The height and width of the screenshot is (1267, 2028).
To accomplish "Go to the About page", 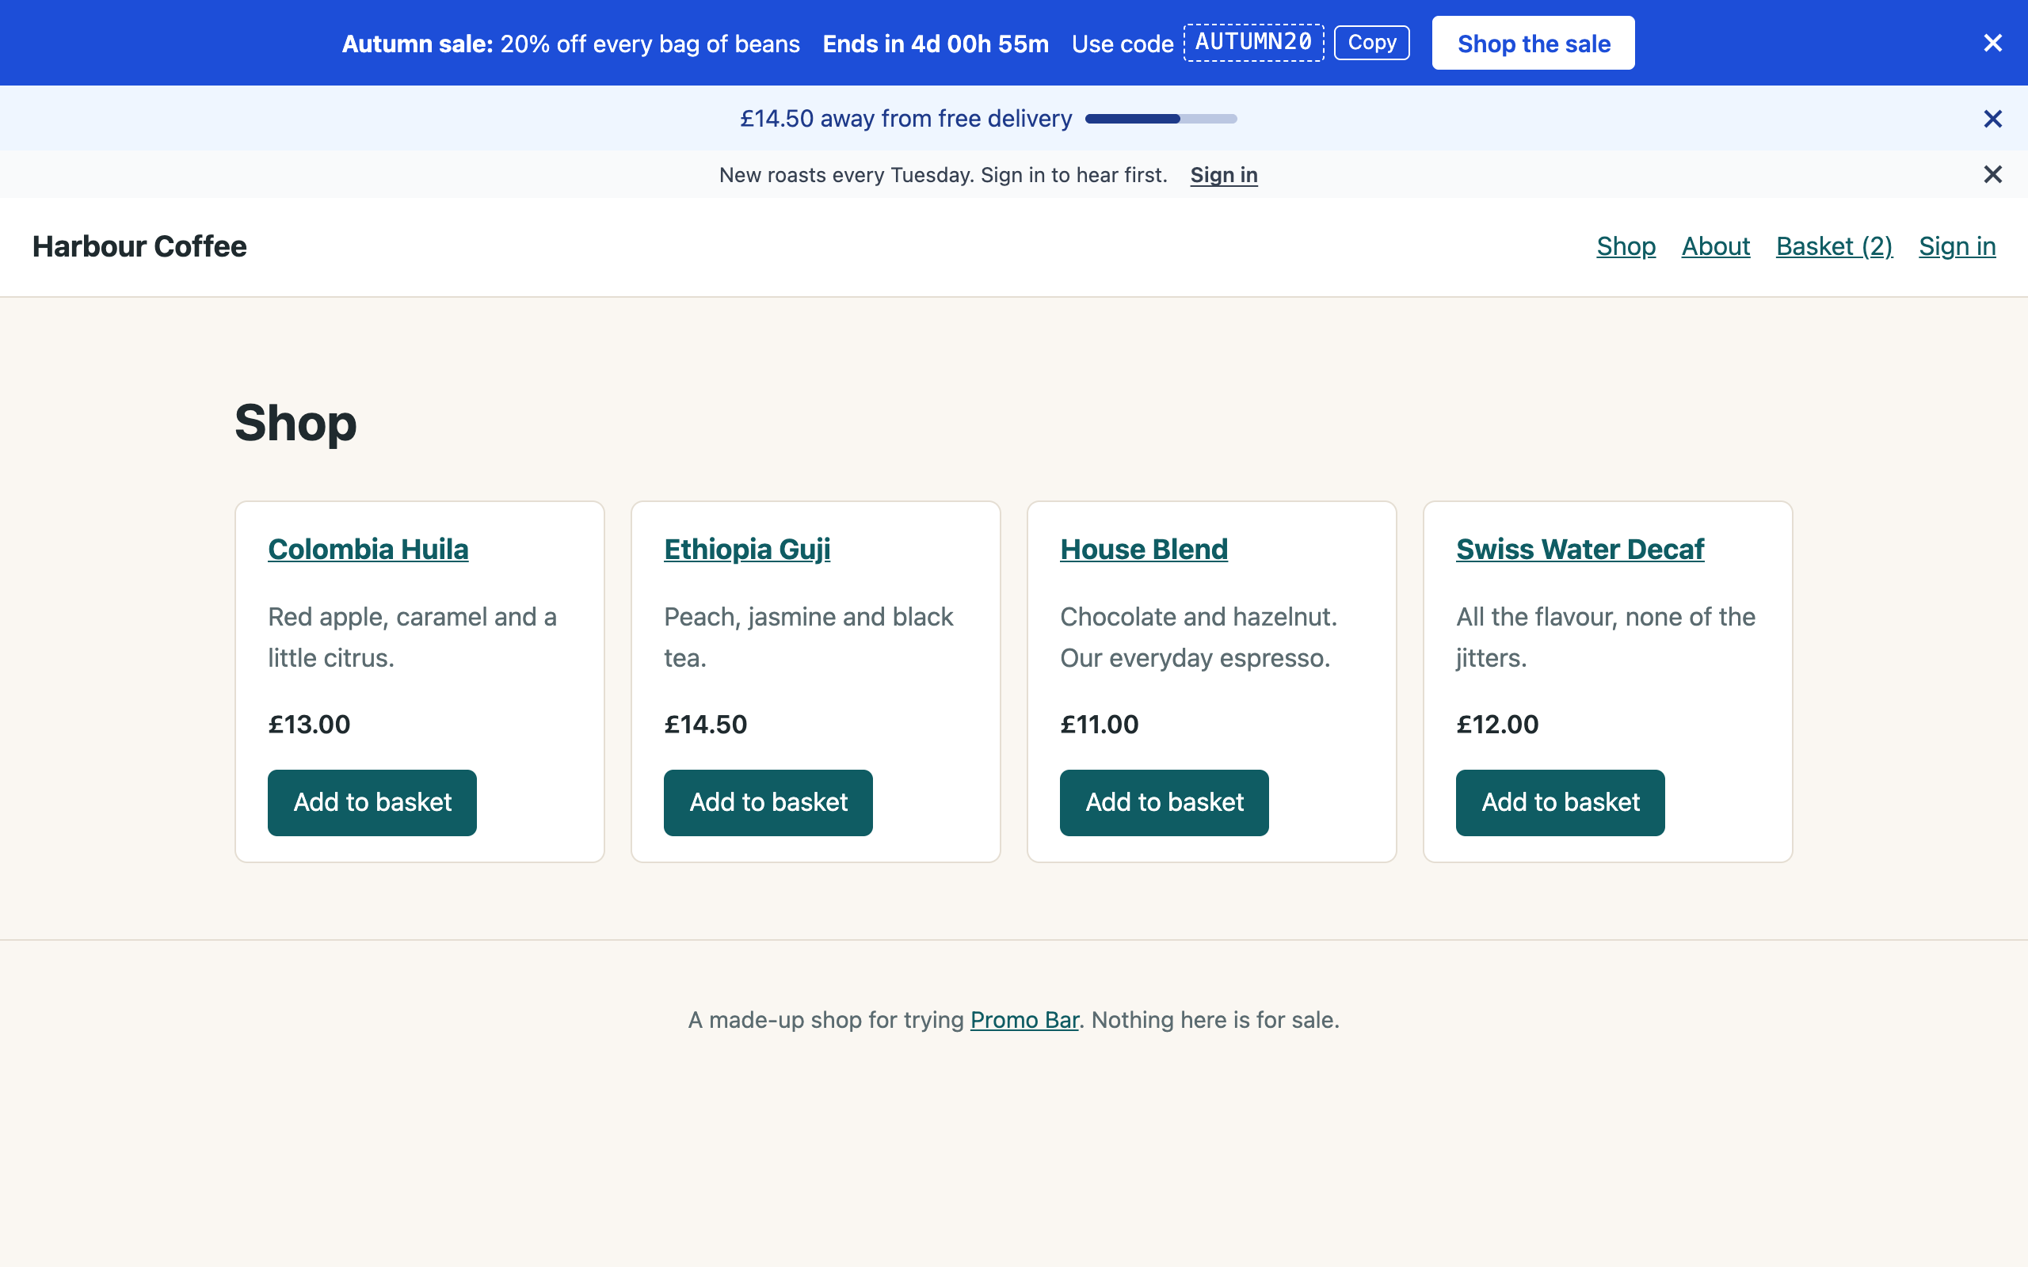I will tap(1715, 246).
